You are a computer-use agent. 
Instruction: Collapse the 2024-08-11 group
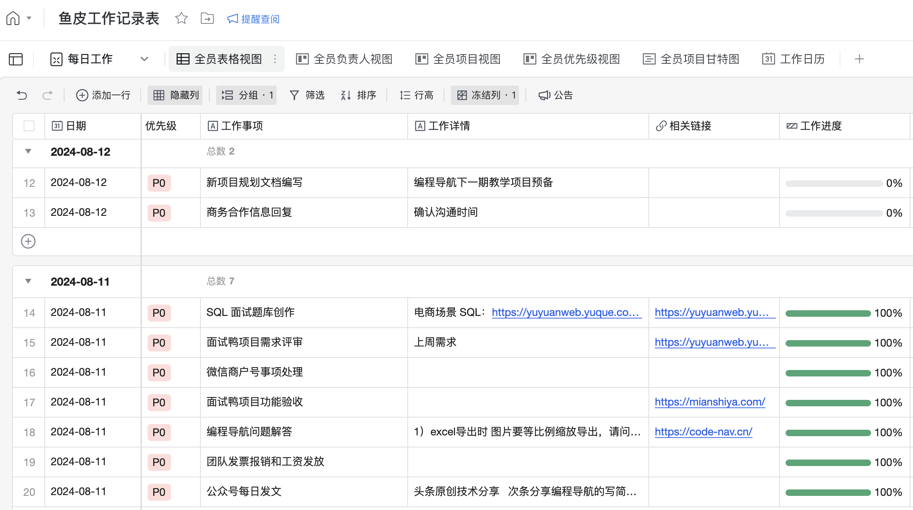pos(28,281)
